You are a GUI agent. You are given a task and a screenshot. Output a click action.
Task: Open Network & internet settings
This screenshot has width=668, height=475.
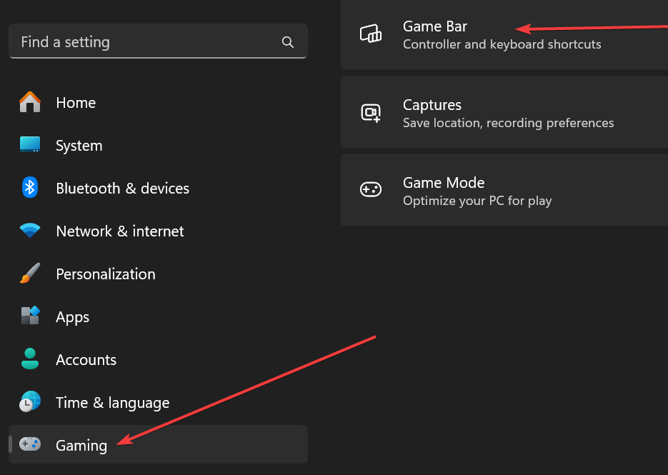point(158,231)
